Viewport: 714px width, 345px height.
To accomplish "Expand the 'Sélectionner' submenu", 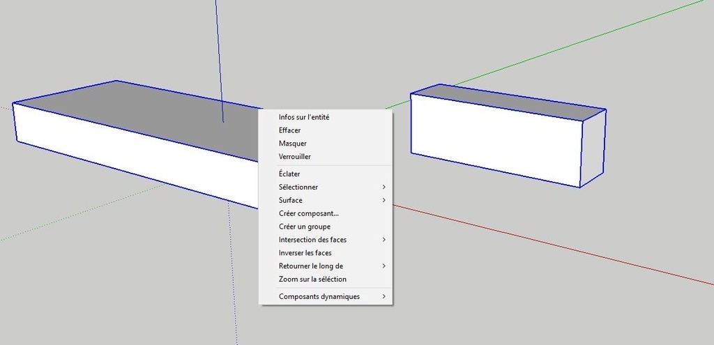I will click(298, 187).
